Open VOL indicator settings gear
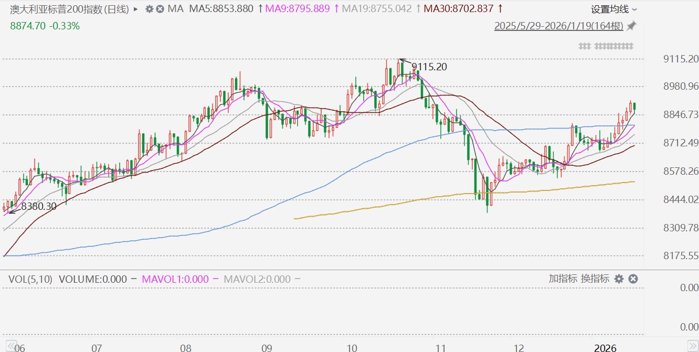Viewport: 699px width, 352px height. (619, 279)
